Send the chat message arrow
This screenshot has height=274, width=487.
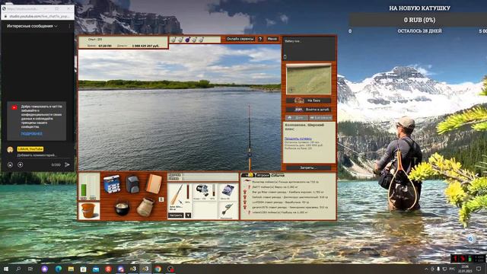pyautogui.click(x=67, y=164)
